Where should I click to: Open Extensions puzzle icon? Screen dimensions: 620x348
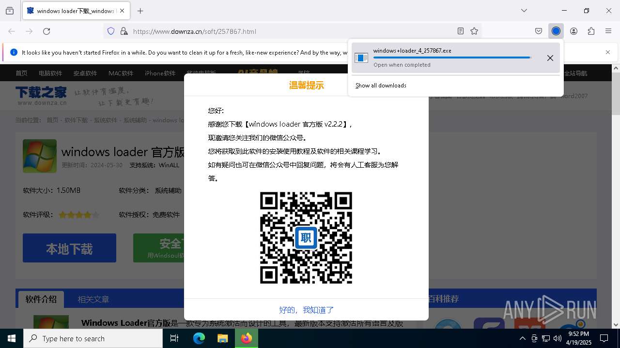tap(591, 31)
